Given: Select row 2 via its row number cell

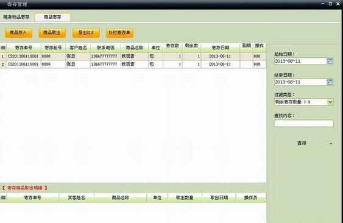Looking at the screenshot, I should [3, 65].
